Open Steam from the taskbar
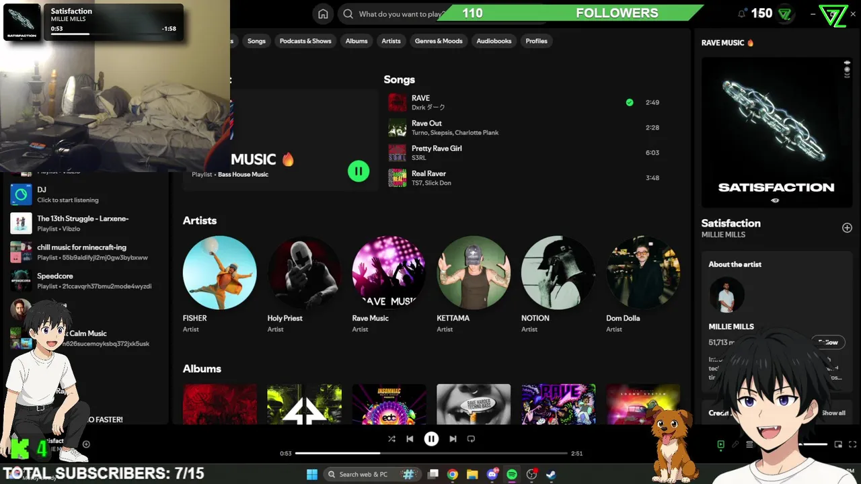The image size is (861, 484). coord(551,475)
